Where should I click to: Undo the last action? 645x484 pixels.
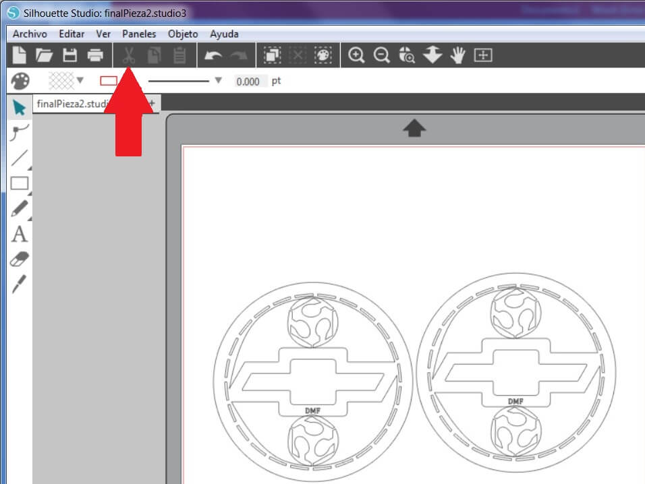pyautogui.click(x=213, y=55)
